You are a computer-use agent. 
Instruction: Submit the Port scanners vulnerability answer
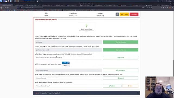[x=121, y=78]
